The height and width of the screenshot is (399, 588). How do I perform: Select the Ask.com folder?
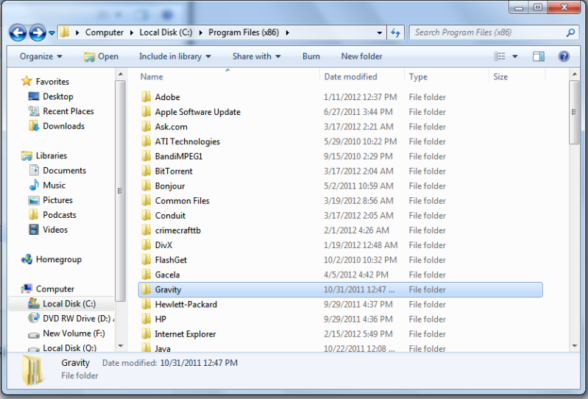(340, 127)
